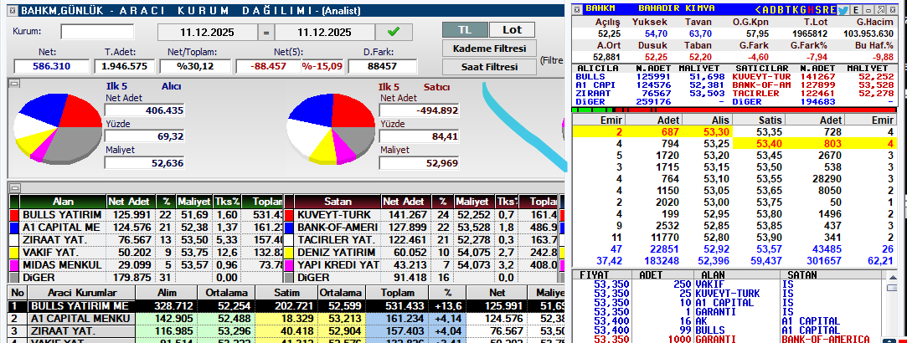Screen dimensions: 907x343
Task: Click the Net value 586.310 field
Action: [x=51, y=66]
